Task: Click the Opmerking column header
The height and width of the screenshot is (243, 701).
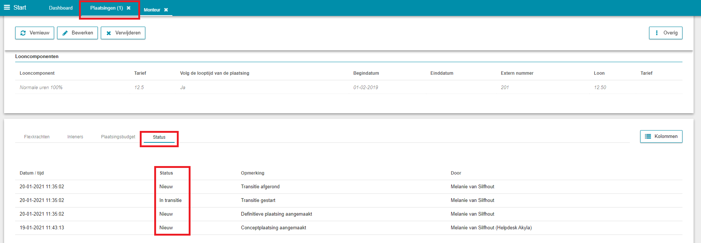Action: [252, 173]
